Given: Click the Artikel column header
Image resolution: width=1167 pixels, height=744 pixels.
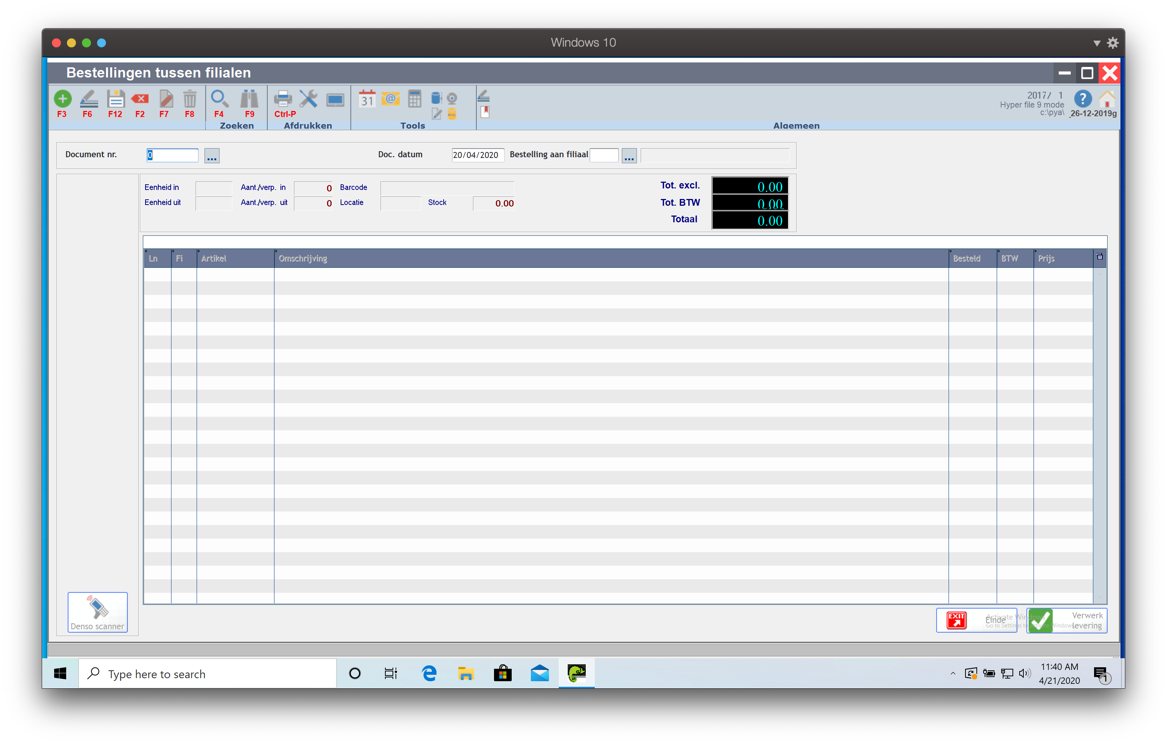Looking at the screenshot, I should pos(214,258).
